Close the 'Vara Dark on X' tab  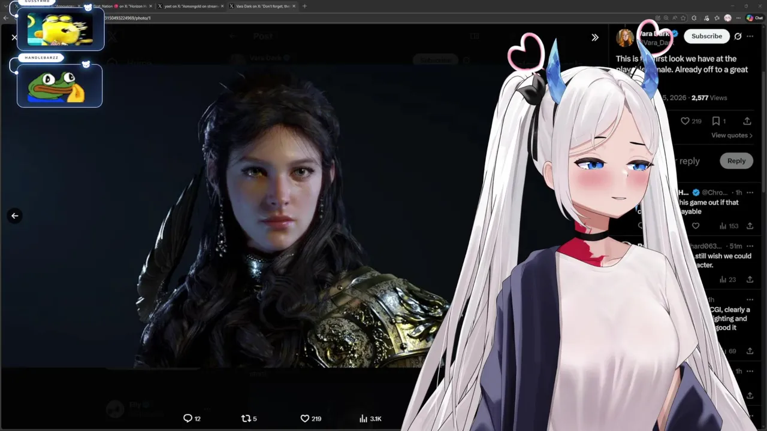(x=294, y=6)
